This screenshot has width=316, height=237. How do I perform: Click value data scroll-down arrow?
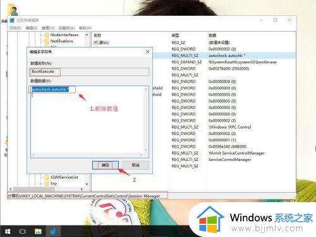click(146, 150)
